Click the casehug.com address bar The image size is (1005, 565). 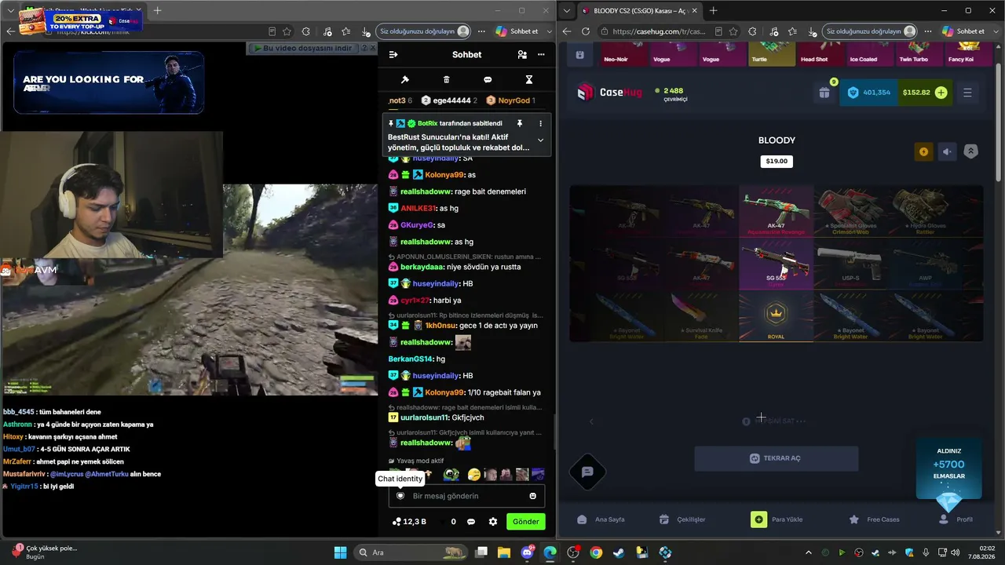tap(658, 31)
